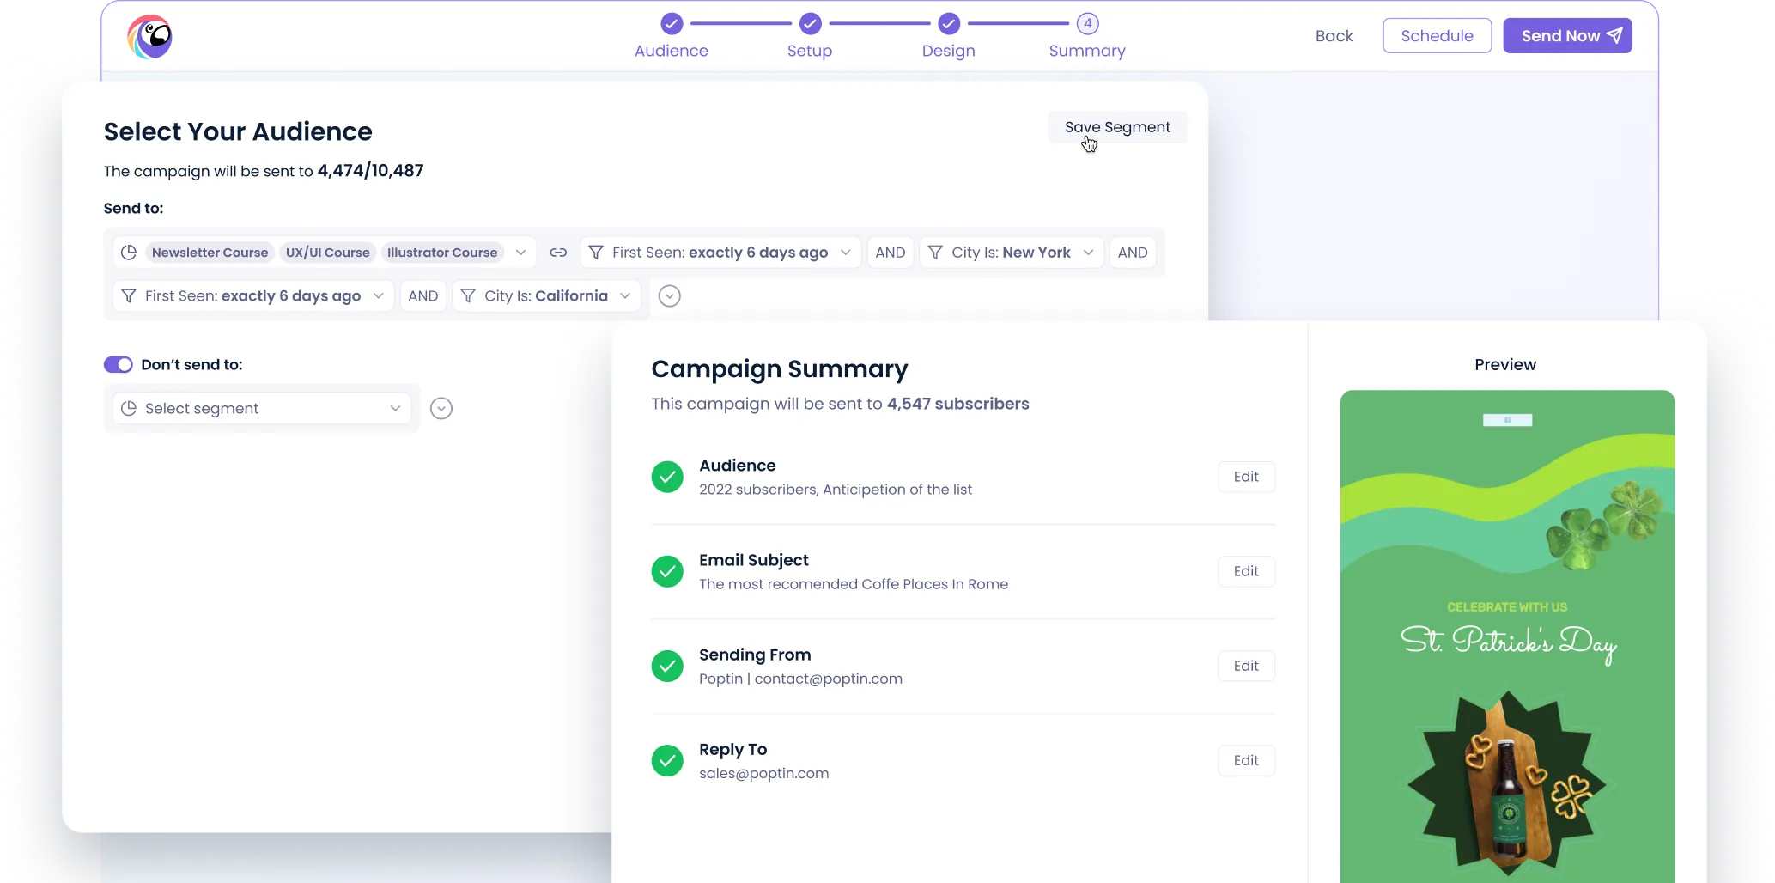1775x883 pixels.
Task: Go to the Design step
Action: 949,51
